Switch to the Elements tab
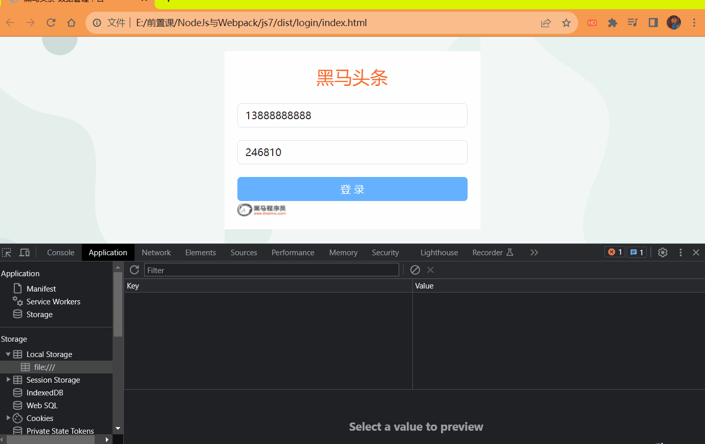The width and height of the screenshot is (705, 444). click(201, 252)
